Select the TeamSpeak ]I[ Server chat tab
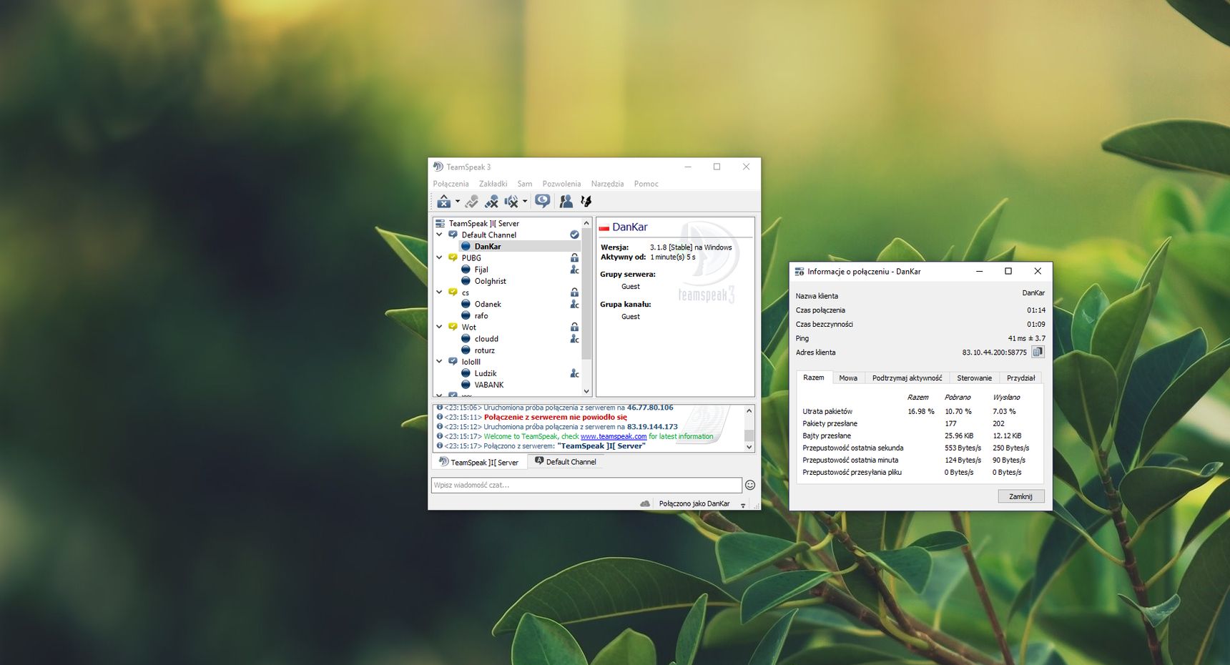The width and height of the screenshot is (1230, 665). (478, 462)
